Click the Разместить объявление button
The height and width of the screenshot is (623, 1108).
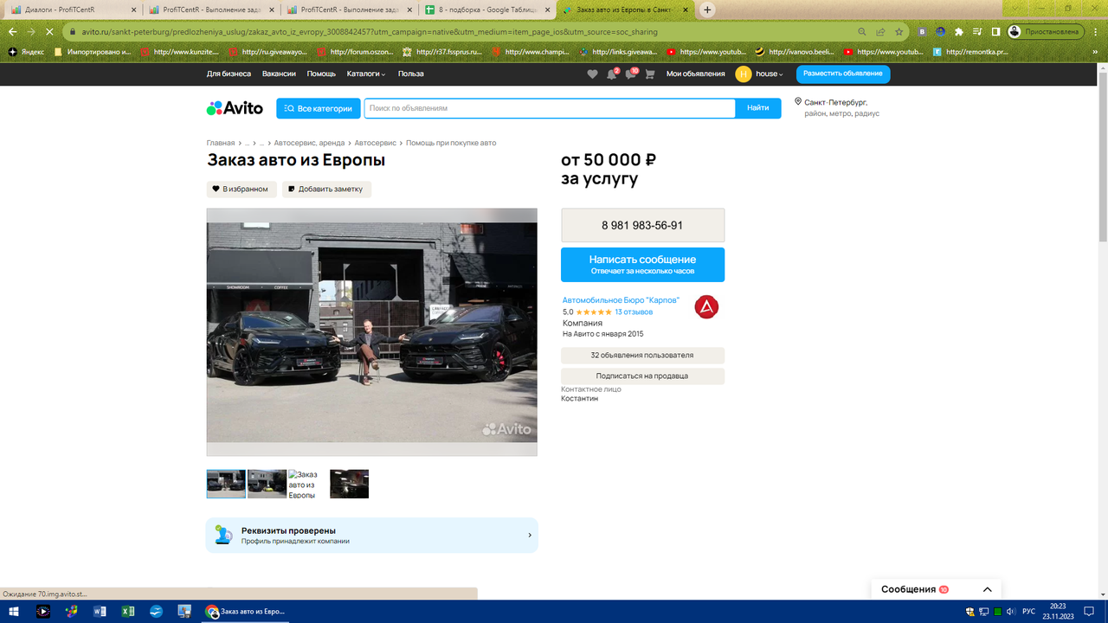[841, 74]
